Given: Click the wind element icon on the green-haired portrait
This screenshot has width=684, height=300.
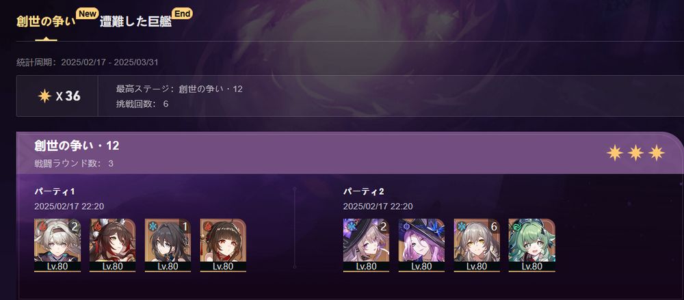Looking at the screenshot, I should point(515,226).
